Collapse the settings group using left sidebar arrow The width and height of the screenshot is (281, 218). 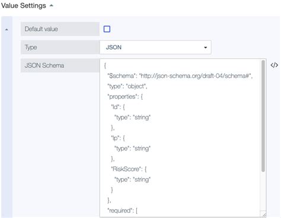(7, 30)
